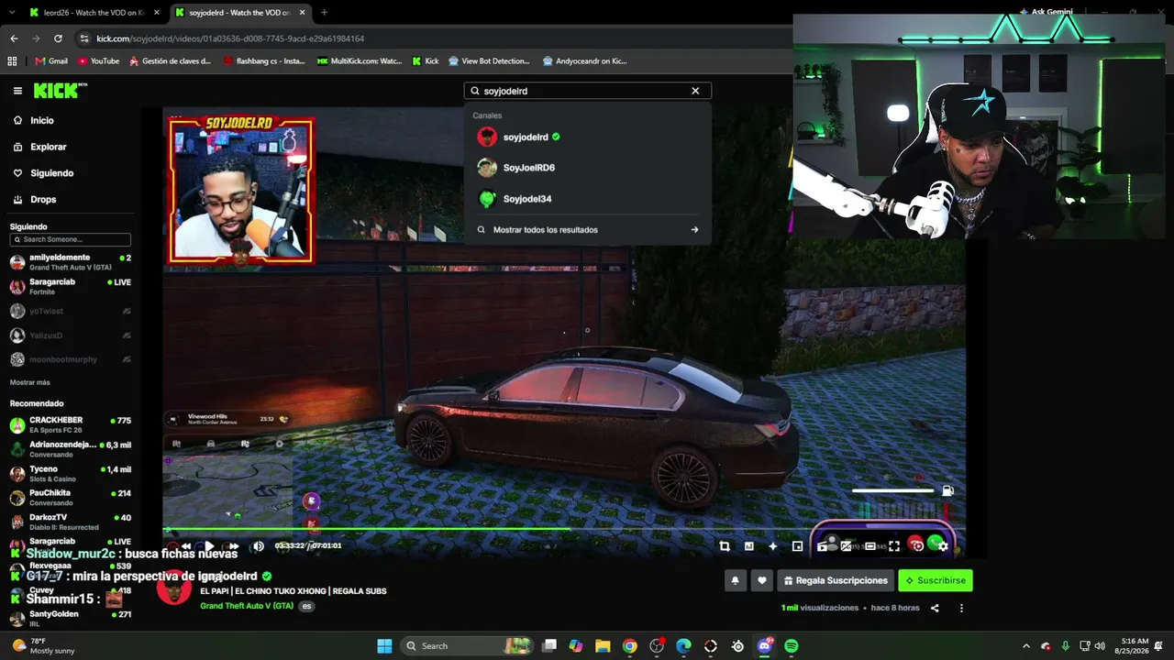Open site information icon in address bar

point(84,38)
